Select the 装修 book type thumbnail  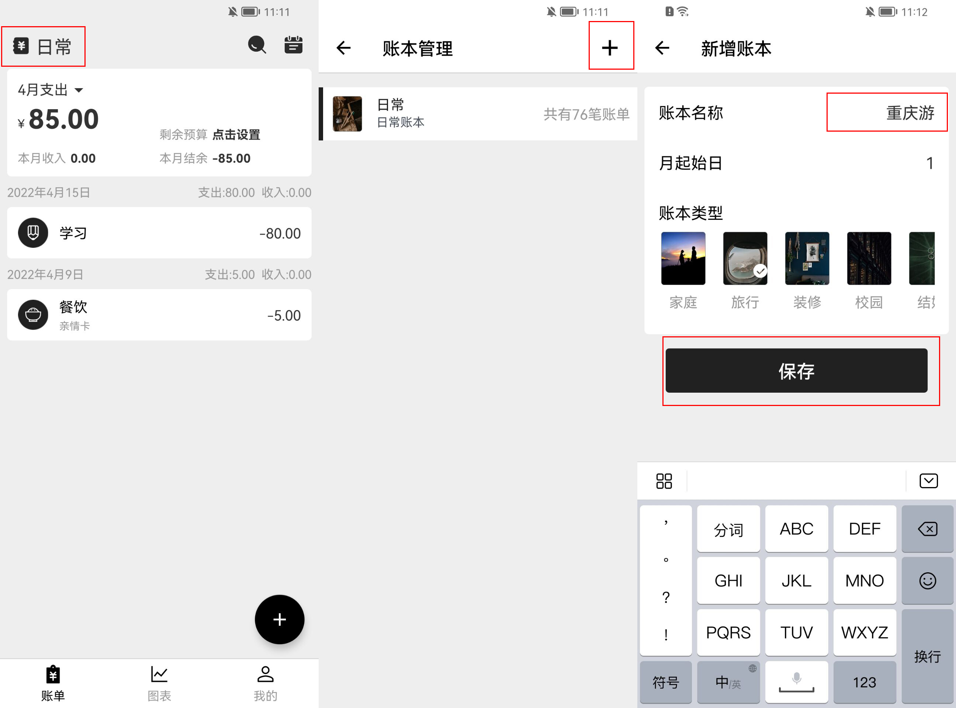[x=807, y=259]
